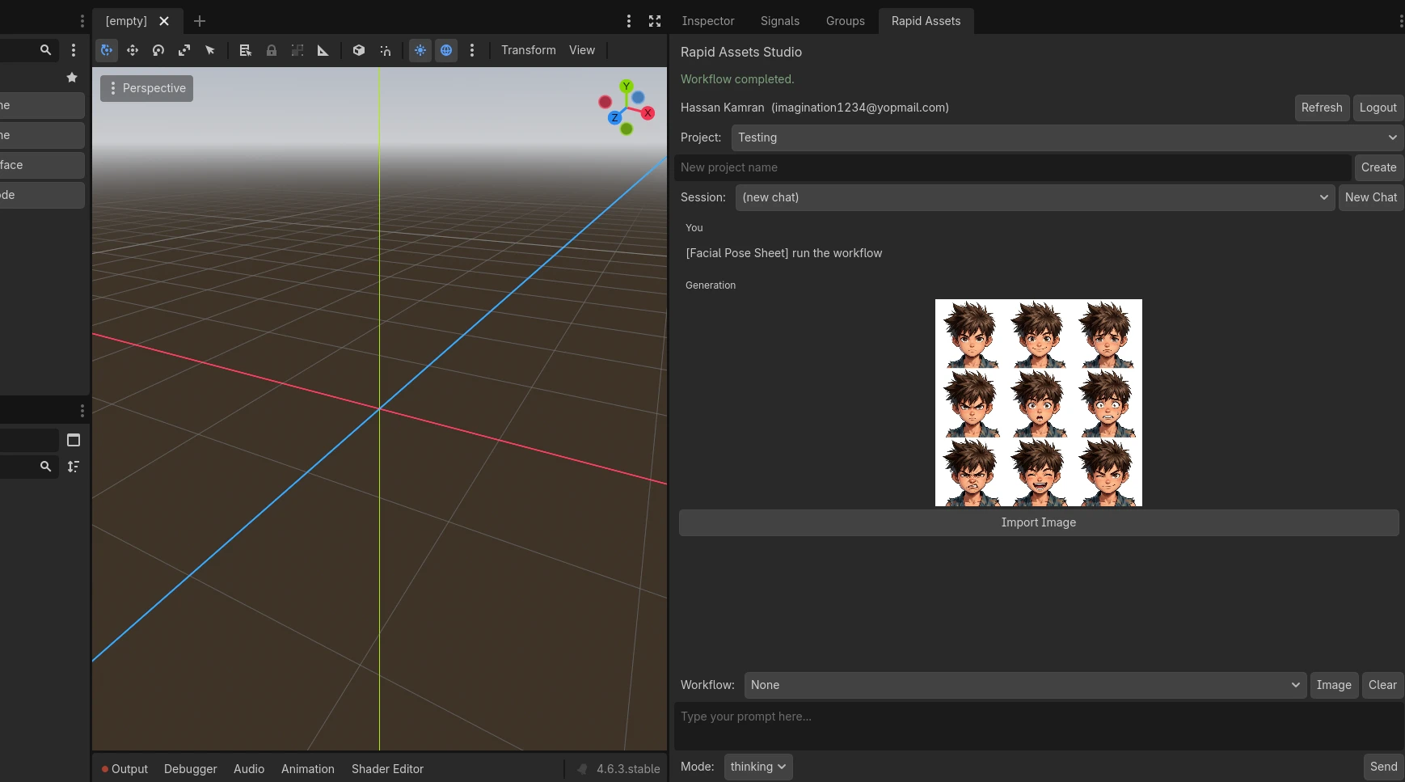Toggle preview environment globe icon
Screen dimensions: 1405x782
pyautogui.click(x=446, y=50)
